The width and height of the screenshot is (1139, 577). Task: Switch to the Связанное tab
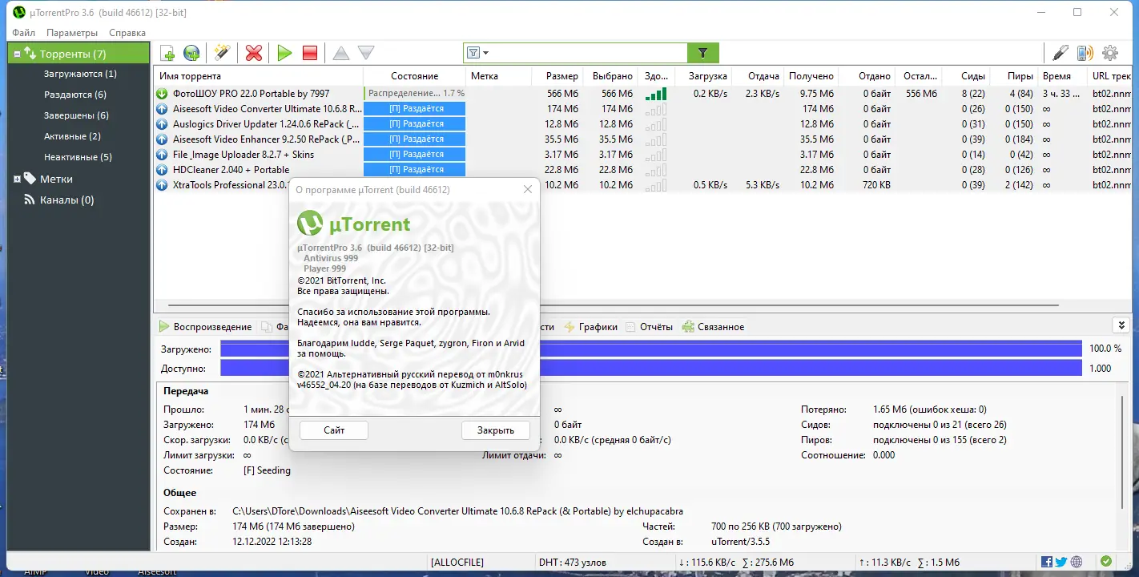(714, 327)
